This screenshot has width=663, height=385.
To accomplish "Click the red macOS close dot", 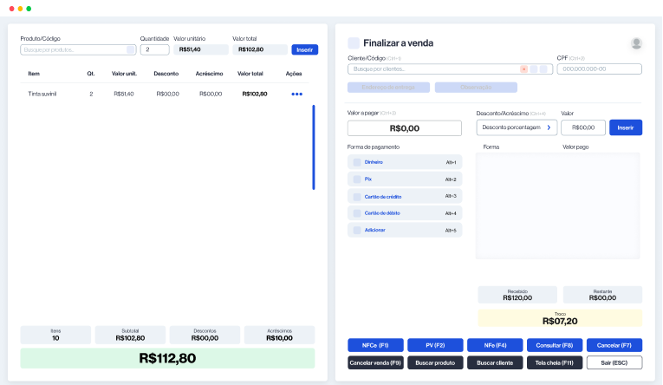I will (x=12, y=9).
